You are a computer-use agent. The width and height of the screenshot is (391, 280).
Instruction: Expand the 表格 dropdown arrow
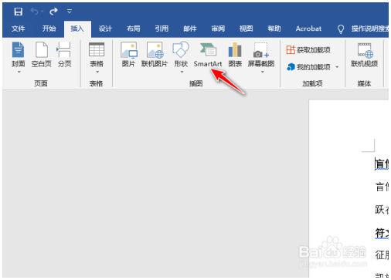(x=97, y=73)
